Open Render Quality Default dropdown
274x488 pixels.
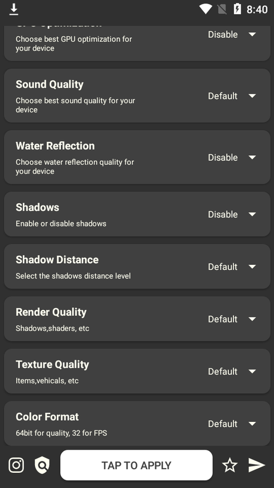tap(232, 319)
